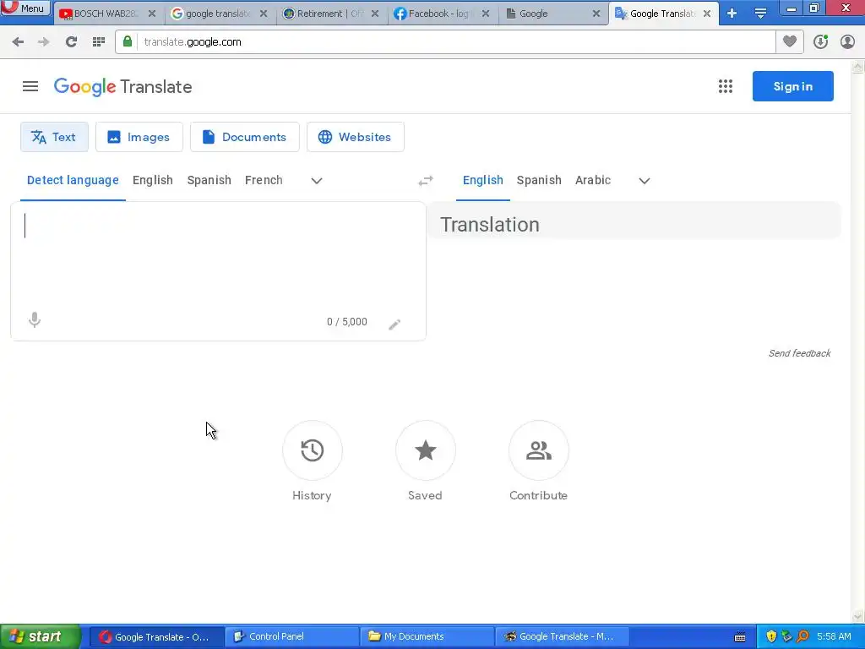Click the keyboard icon in the taskbar
The width and height of the screenshot is (865, 649).
click(x=740, y=637)
